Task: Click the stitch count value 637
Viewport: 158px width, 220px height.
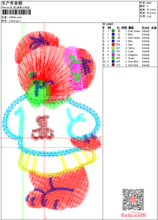Action: (118, 51)
